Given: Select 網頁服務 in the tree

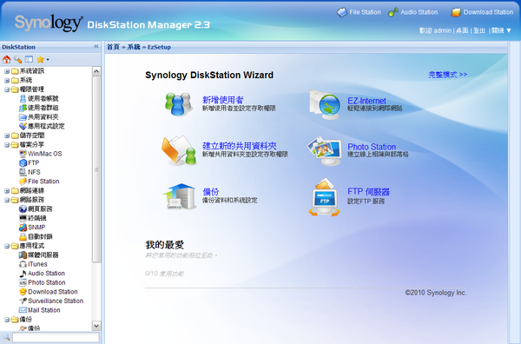Looking at the screenshot, I should [36, 209].
